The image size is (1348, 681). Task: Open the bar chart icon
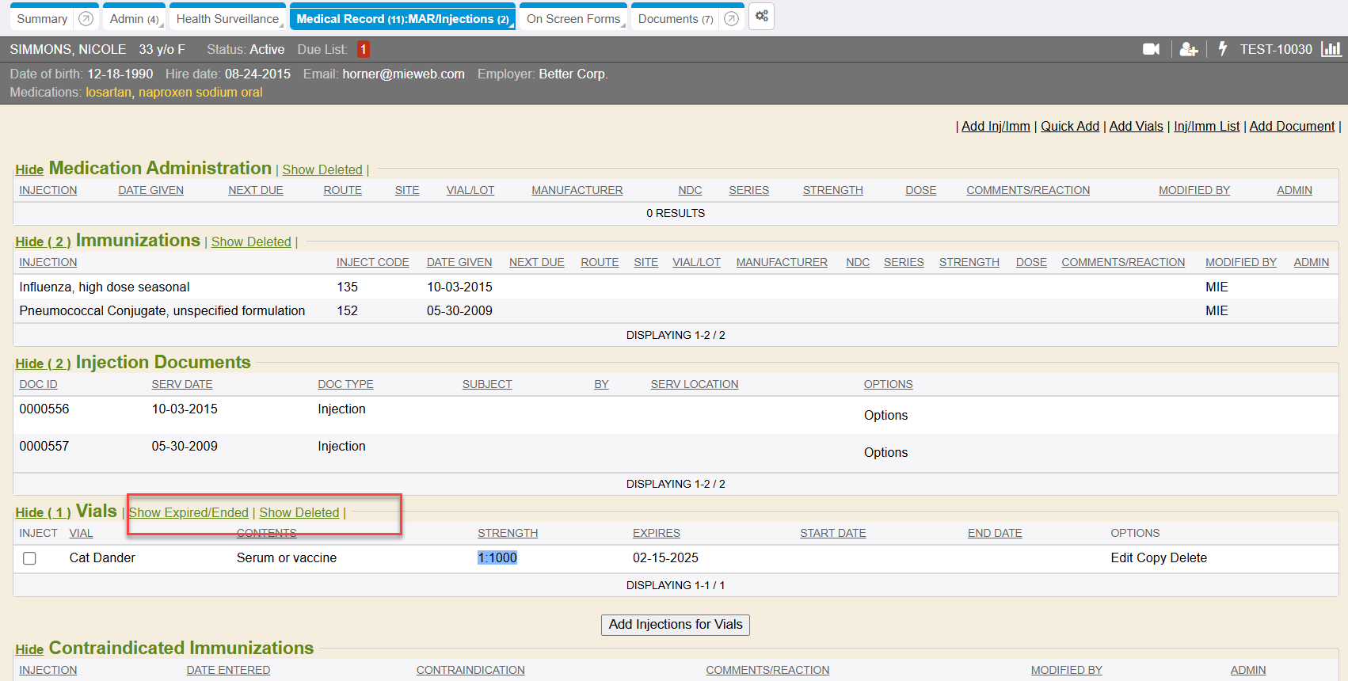click(1331, 49)
